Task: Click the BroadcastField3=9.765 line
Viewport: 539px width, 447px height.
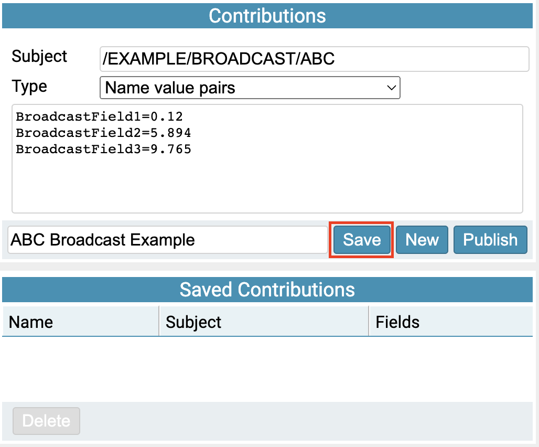Action: [x=103, y=149]
